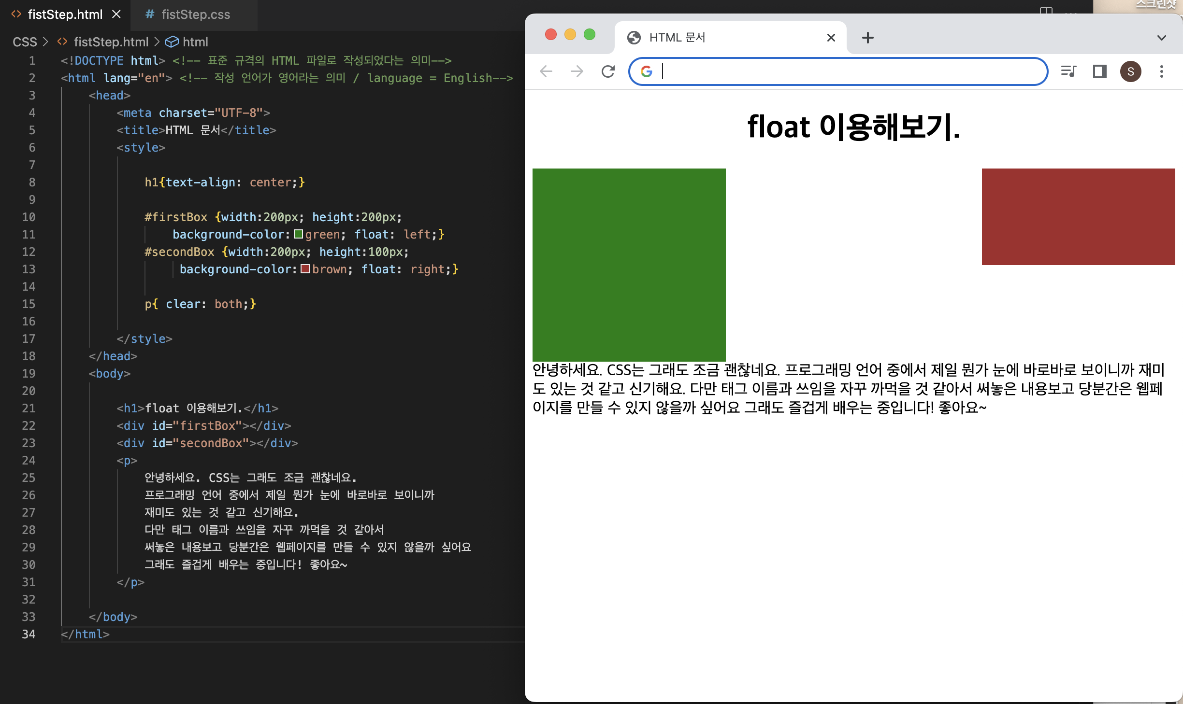Expand the Chrome tab search chevron
This screenshot has height=704, width=1183.
[1162, 38]
